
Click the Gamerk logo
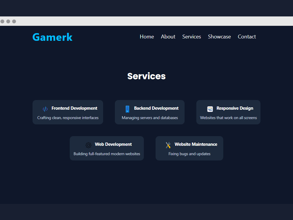coord(52,37)
